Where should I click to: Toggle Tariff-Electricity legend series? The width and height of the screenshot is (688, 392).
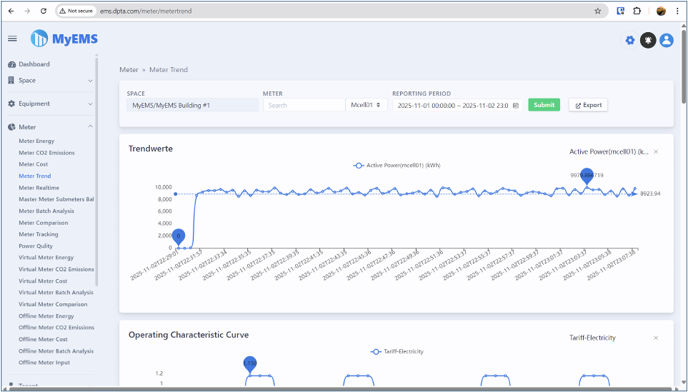point(396,351)
